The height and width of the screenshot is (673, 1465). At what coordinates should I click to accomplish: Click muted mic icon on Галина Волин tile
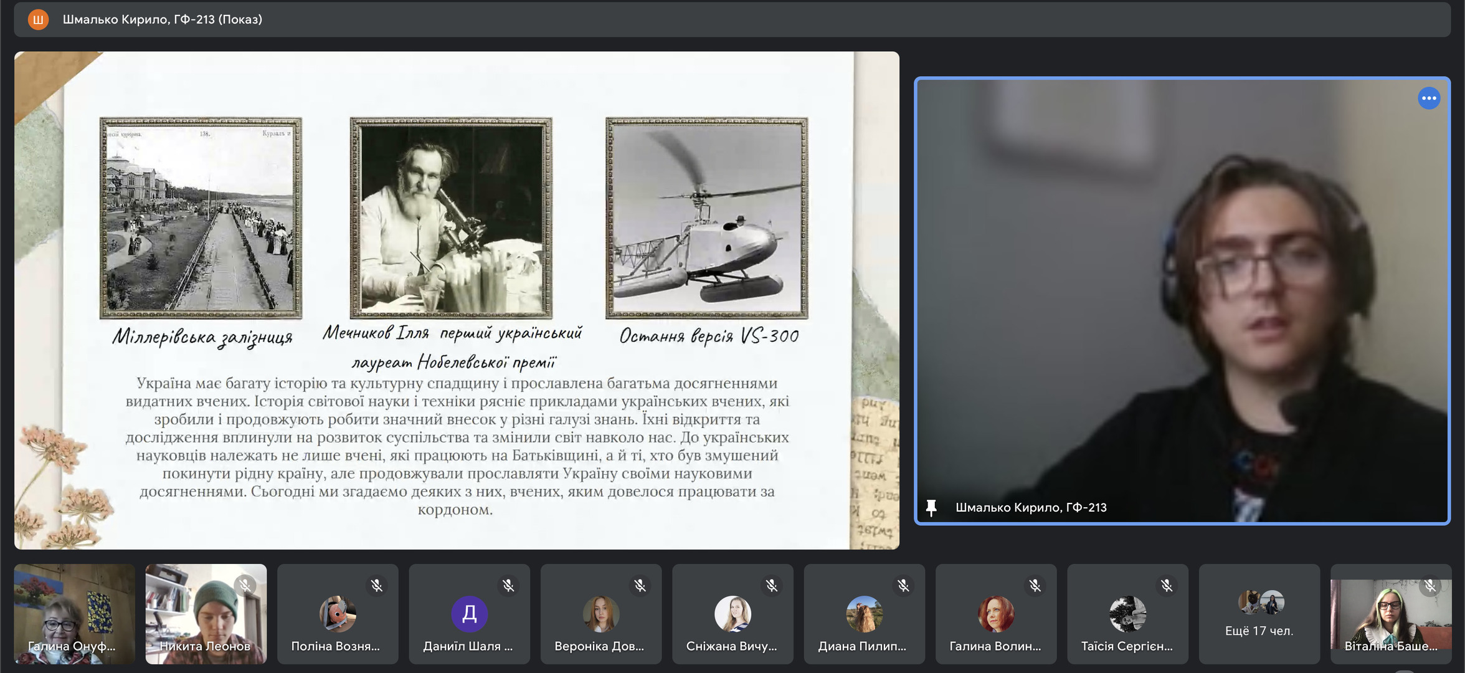pos(1035,586)
